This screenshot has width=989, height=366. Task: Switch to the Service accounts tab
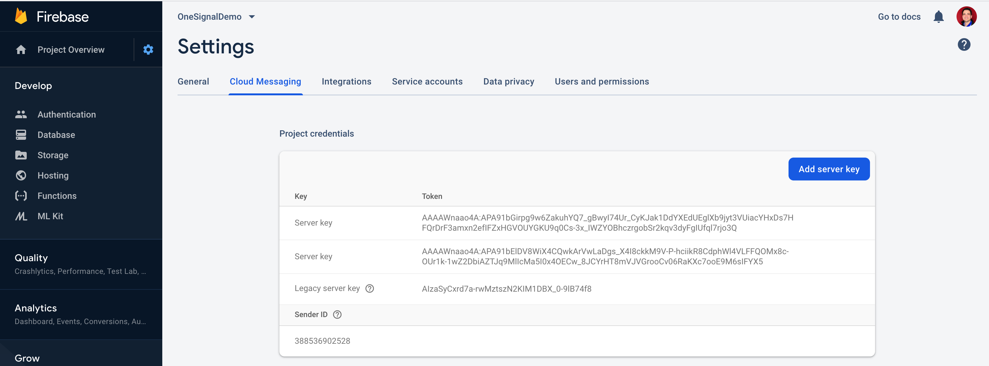(427, 82)
